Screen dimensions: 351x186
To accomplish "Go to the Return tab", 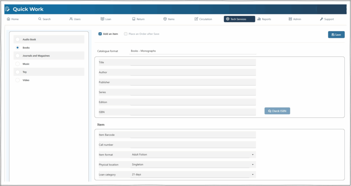I will click(138, 19).
